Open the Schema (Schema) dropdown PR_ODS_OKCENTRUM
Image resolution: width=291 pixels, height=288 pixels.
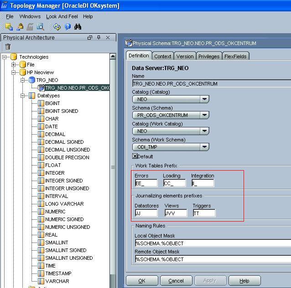[x=171, y=115]
